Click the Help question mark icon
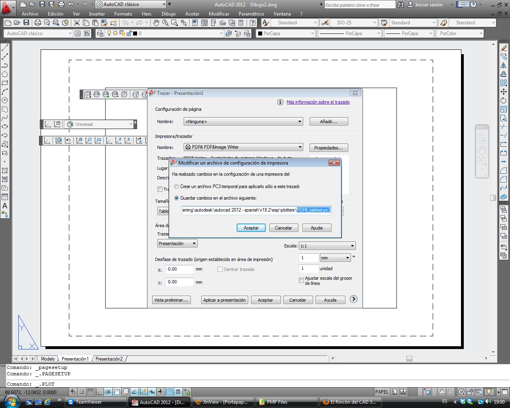510x408 pixels. click(473, 4)
